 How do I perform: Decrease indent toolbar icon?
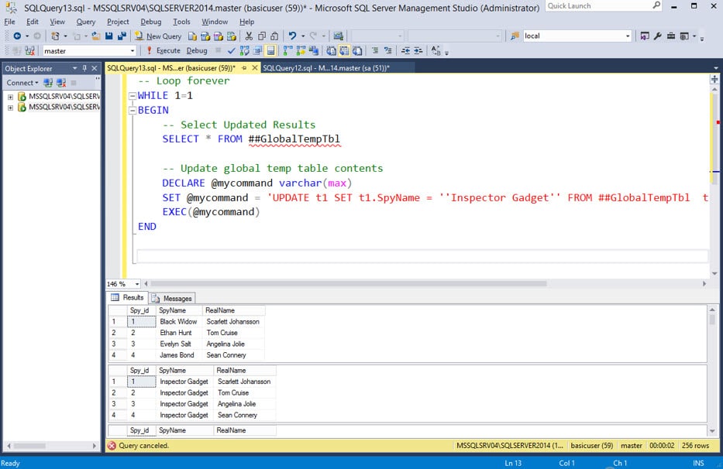405,50
